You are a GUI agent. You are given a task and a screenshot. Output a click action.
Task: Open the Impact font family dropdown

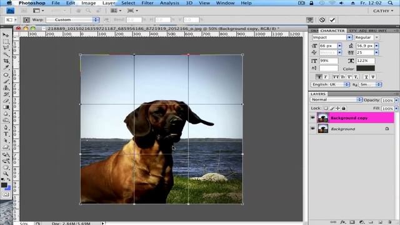coord(349,37)
